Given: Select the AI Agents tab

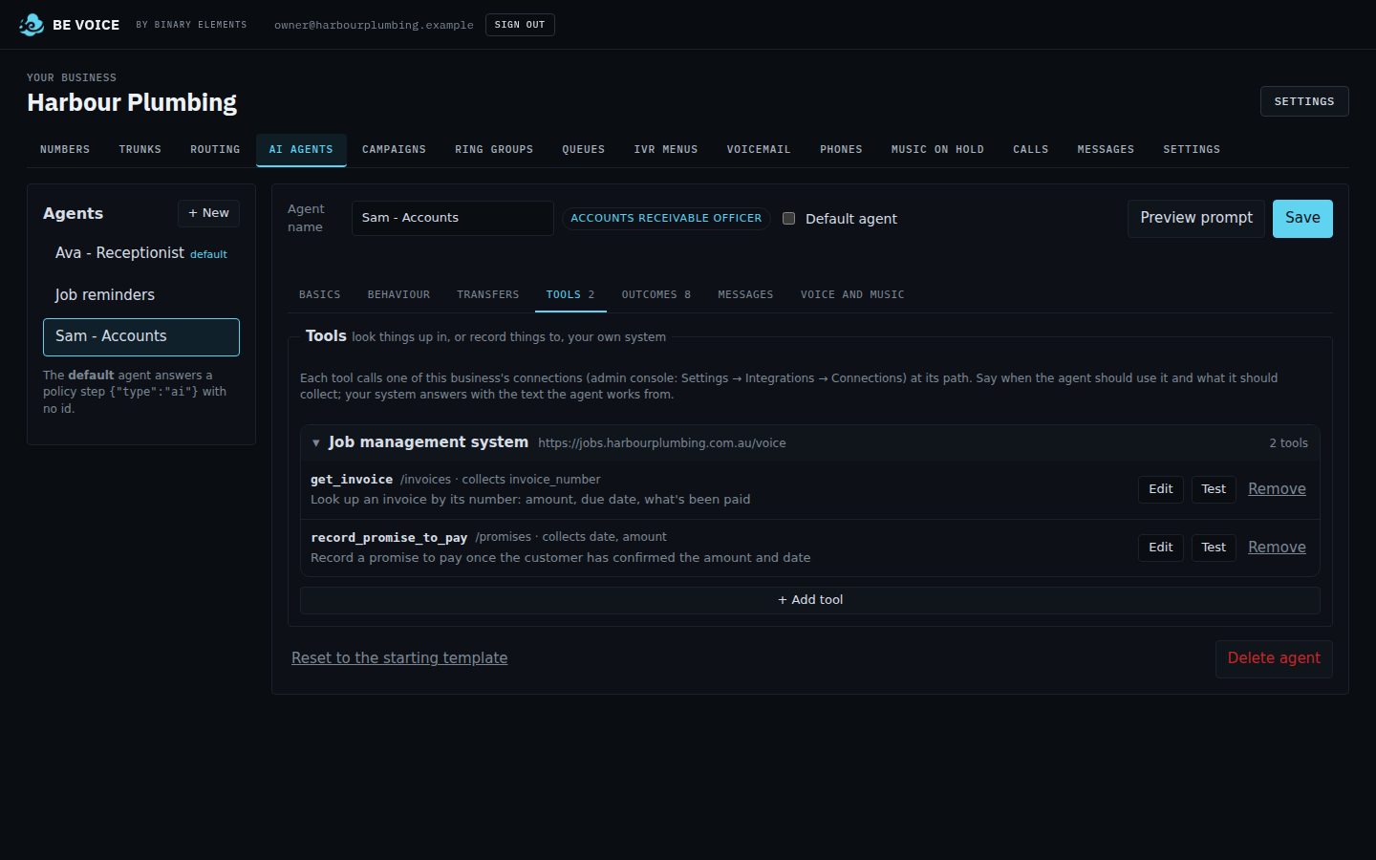Looking at the screenshot, I should 301,150.
